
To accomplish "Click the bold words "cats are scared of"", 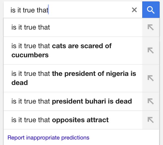I will pyautogui.click(x=82, y=46).
